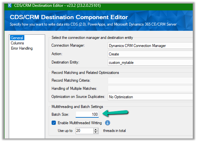Open the Error Handling page
The image size is (197, 142).
coord(22,48)
